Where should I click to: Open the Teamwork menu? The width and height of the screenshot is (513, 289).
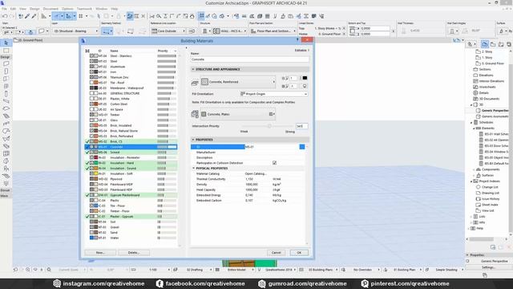[x=84, y=9]
